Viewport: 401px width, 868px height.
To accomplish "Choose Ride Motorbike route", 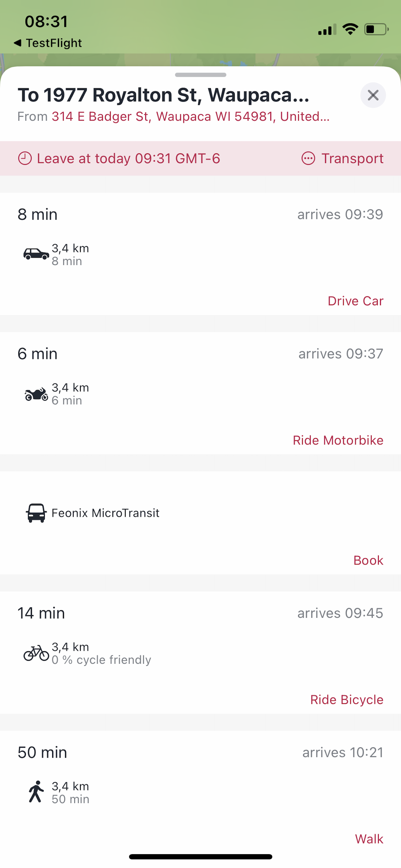I will pos(338,440).
